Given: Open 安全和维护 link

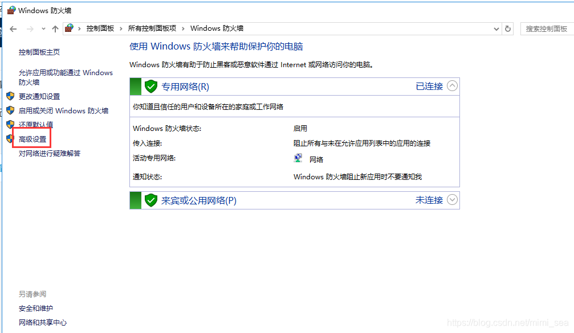Looking at the screenshot, I should point(36,309).
